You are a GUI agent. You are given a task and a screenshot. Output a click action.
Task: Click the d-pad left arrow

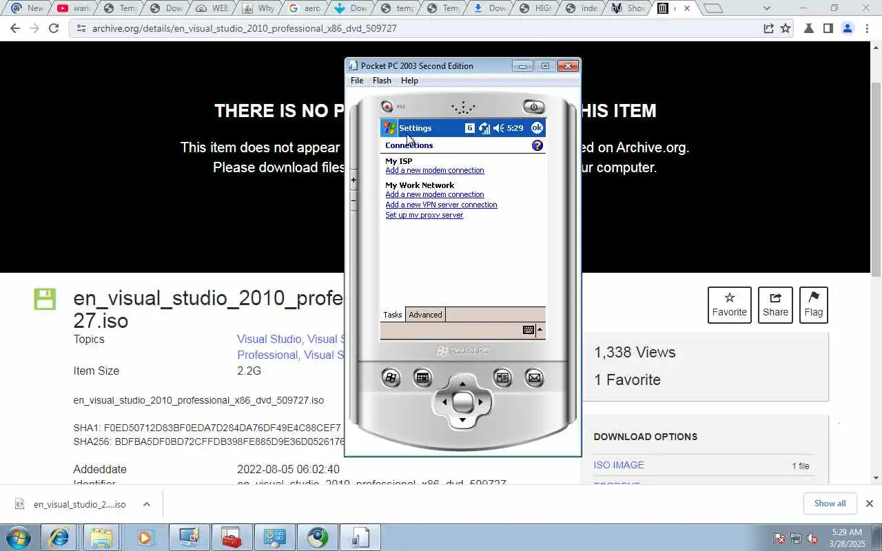[x=444, y=402]
